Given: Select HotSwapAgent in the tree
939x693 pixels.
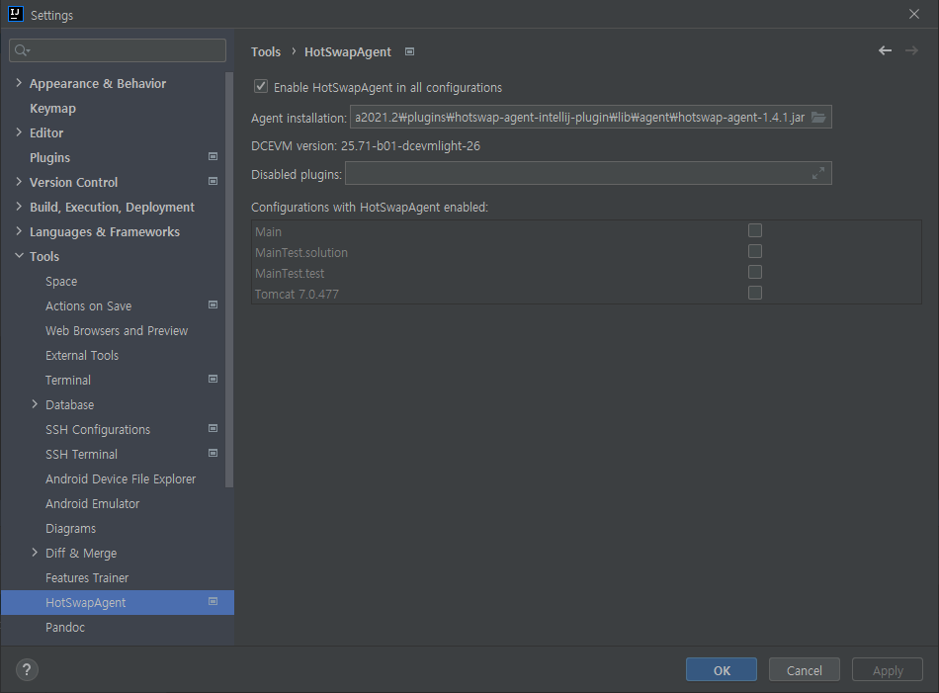Looking at the screenshot, I should tap(118, 603).
